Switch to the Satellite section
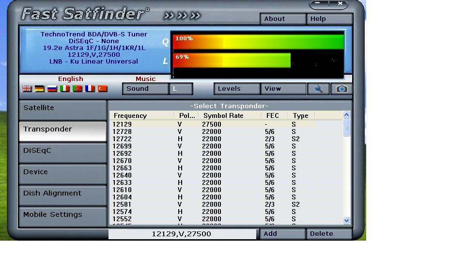The image size is (465, 262). tap(62, 110)
